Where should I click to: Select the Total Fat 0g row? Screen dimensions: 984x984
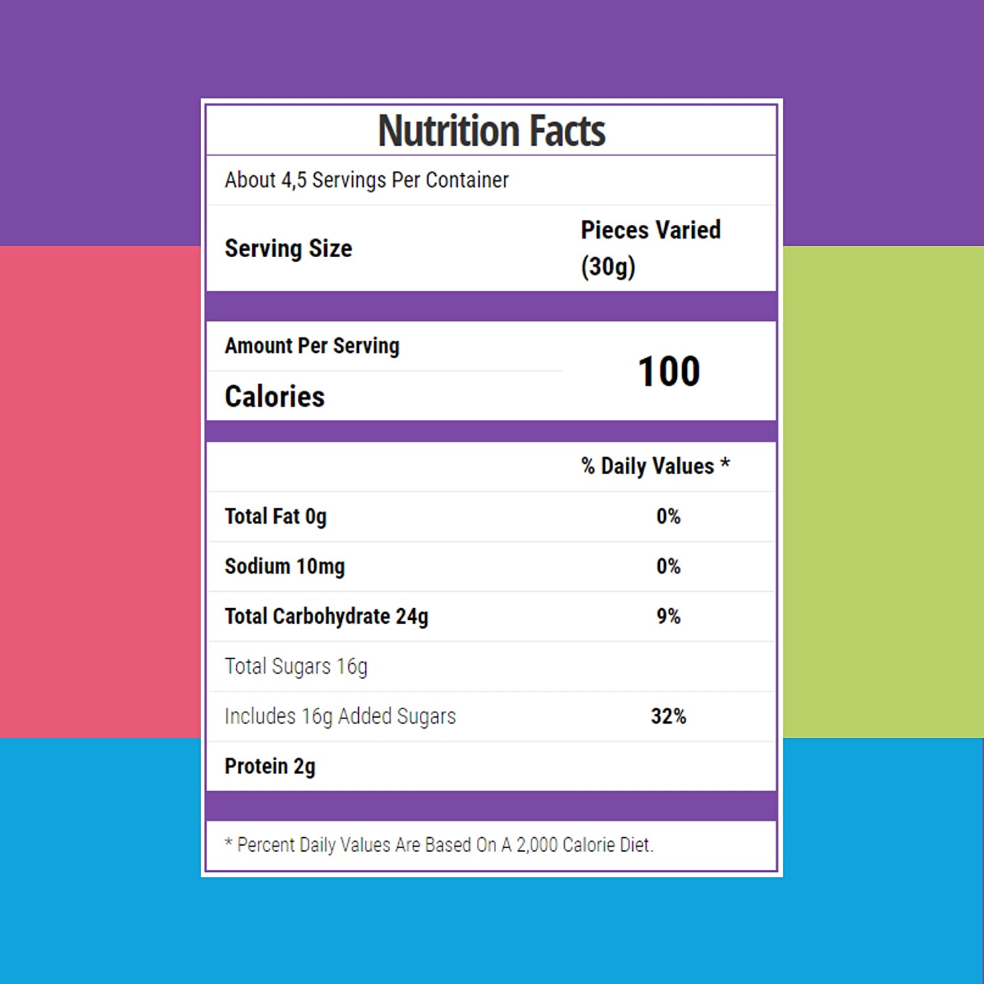pos(491,516)
